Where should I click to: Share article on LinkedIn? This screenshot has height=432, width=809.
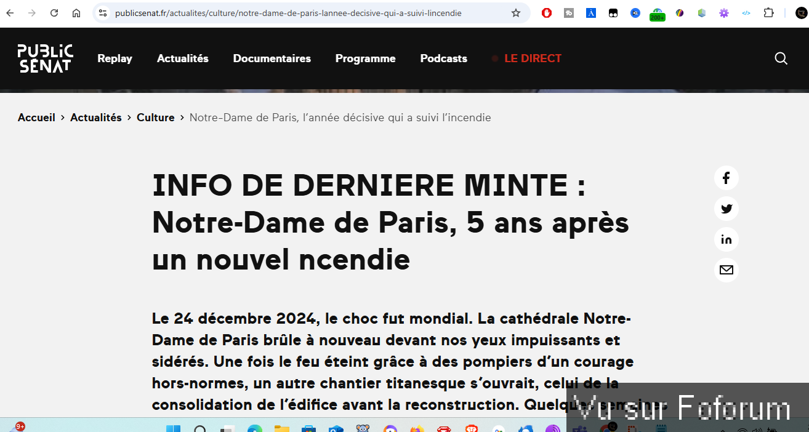[726, 240]
